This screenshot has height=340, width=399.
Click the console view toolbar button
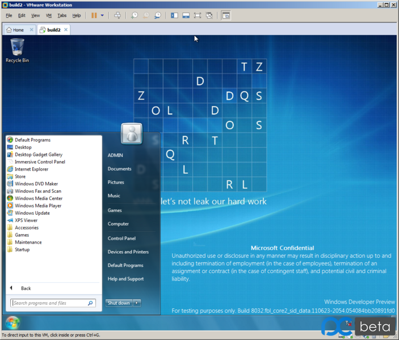226,15
